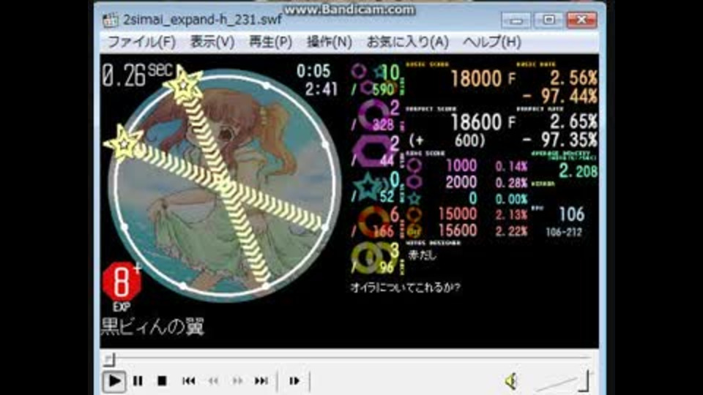
Task: Click the Play button
Action: click(x=114, y=381)
